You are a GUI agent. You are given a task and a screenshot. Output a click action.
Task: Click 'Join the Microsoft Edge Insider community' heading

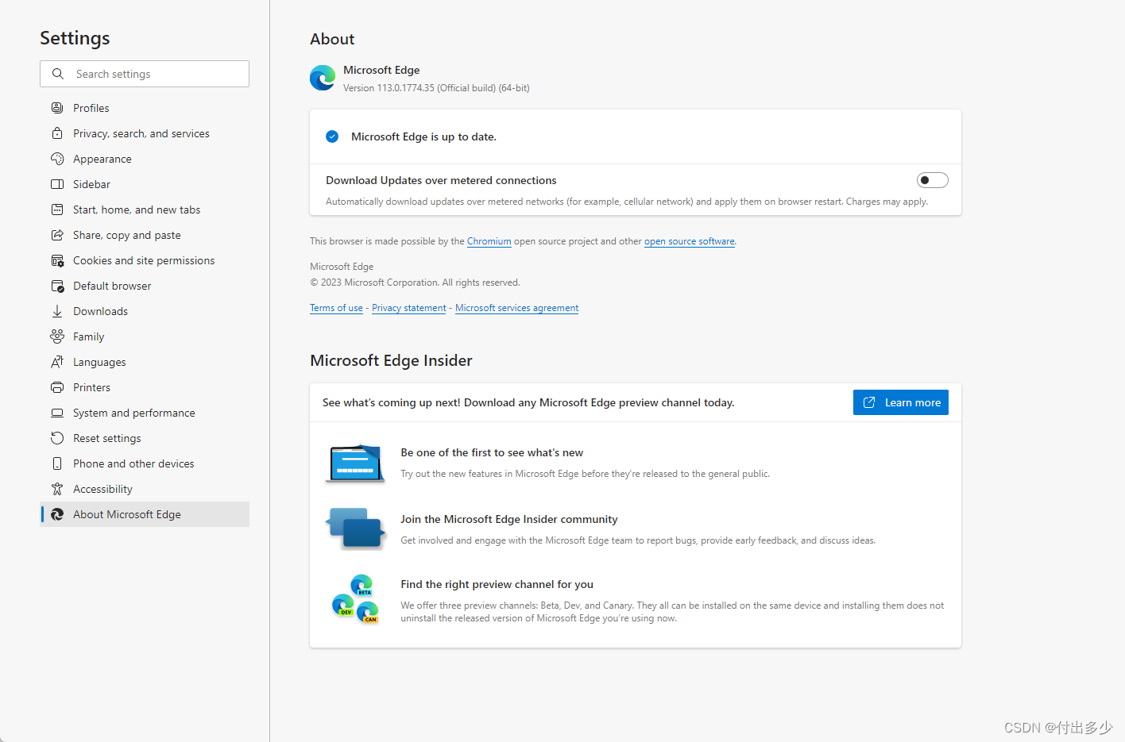[x=509, y=519]
